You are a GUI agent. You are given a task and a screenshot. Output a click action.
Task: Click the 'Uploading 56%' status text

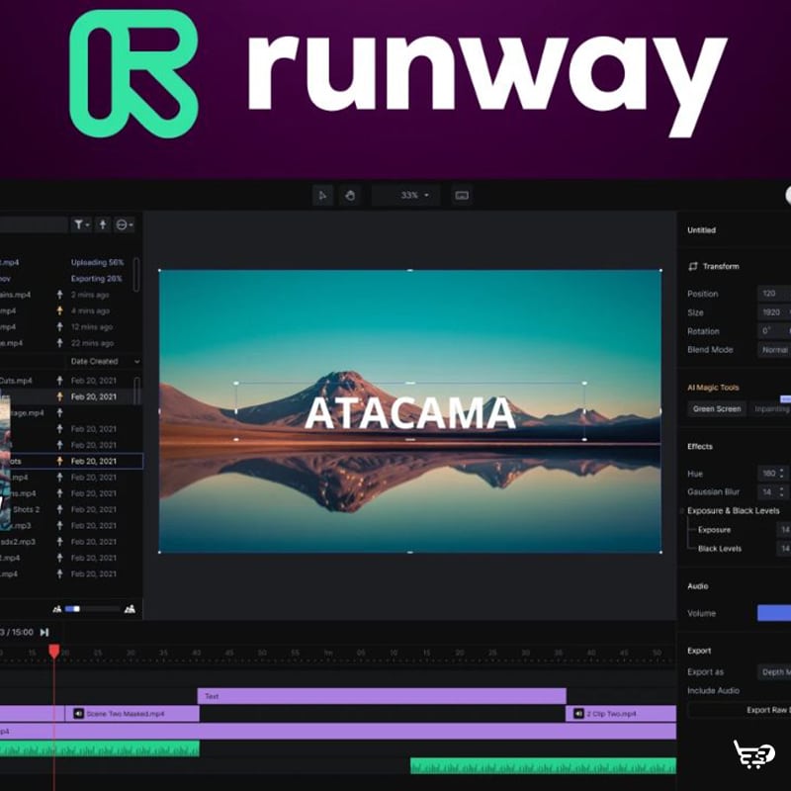pos(97,262)
